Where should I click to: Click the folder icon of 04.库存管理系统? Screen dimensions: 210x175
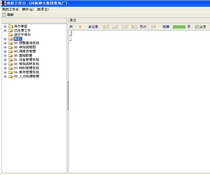pyautogui.click(x=10, y=72)
